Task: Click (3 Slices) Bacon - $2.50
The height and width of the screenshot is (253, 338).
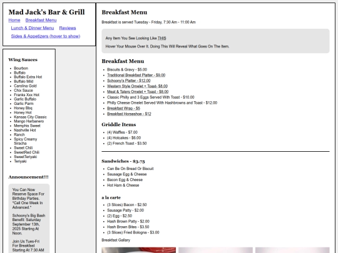Action: tap(126, 205)
